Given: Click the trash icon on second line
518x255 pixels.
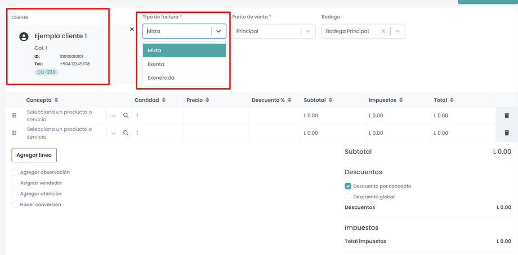Looking at the screenshot, I should [x=507, y=133].
